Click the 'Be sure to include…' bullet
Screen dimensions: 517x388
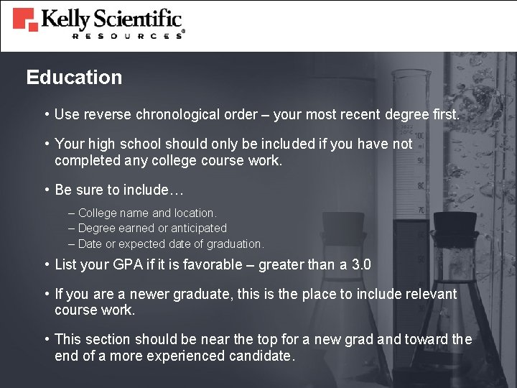pos(119,190)
